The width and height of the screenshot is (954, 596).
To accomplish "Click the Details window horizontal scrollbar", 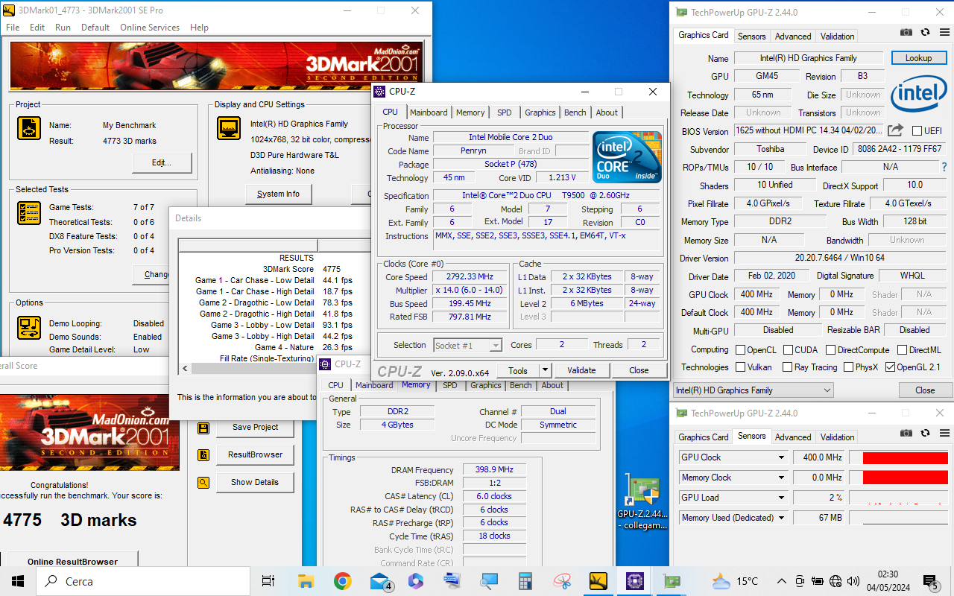I will click(x=255, y=368).
